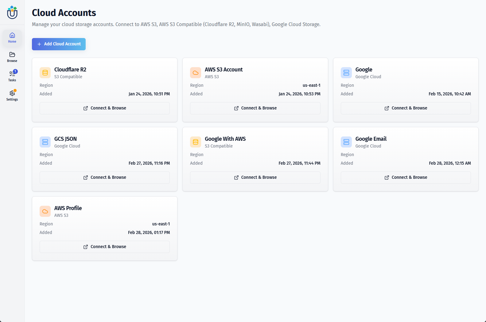Screen dimensions: 486x322
Task: Click the AWS S3 Account cloud icon
Action: (196, 73)
